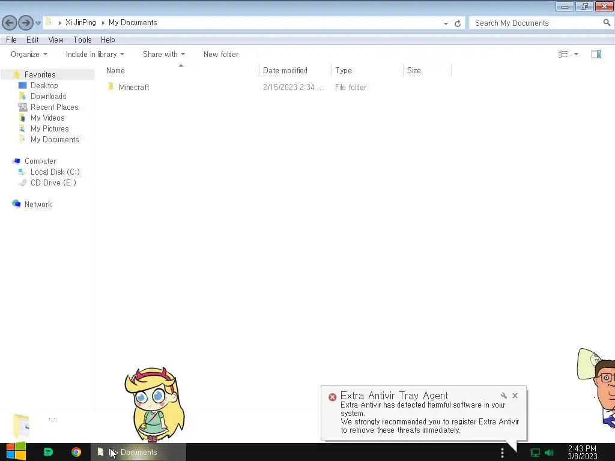Viewport: 615px width, 461px height.
Task: Open the Edit menu
Action: tap(32, 40)
